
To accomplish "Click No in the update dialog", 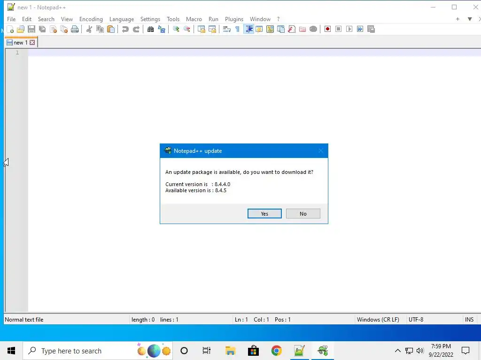I will (x=303, y=214).
